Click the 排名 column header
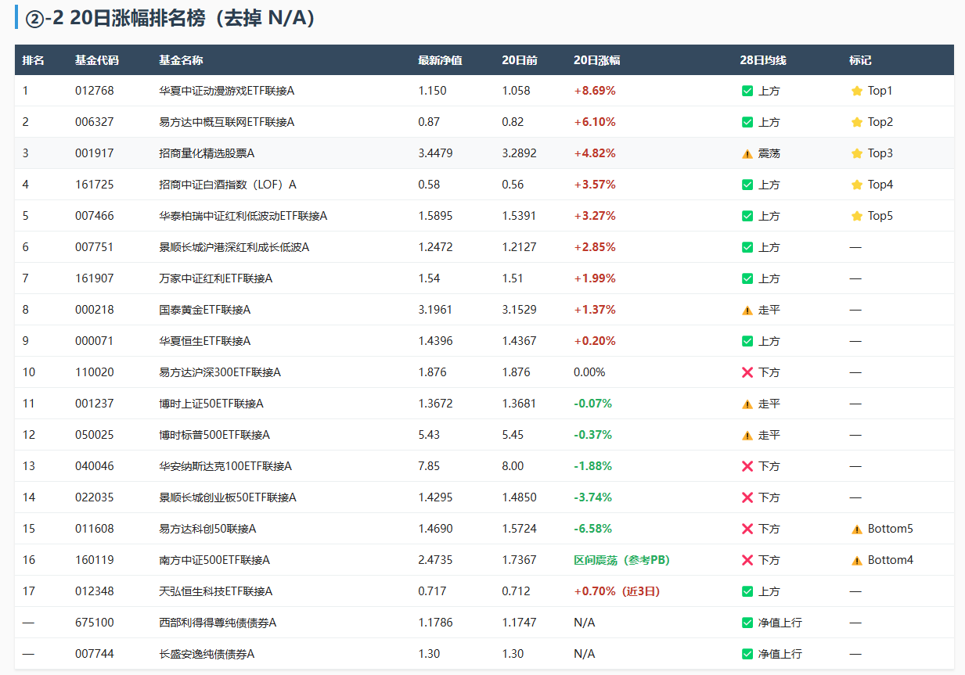The image size is (965, 675). tap(33, 60)
